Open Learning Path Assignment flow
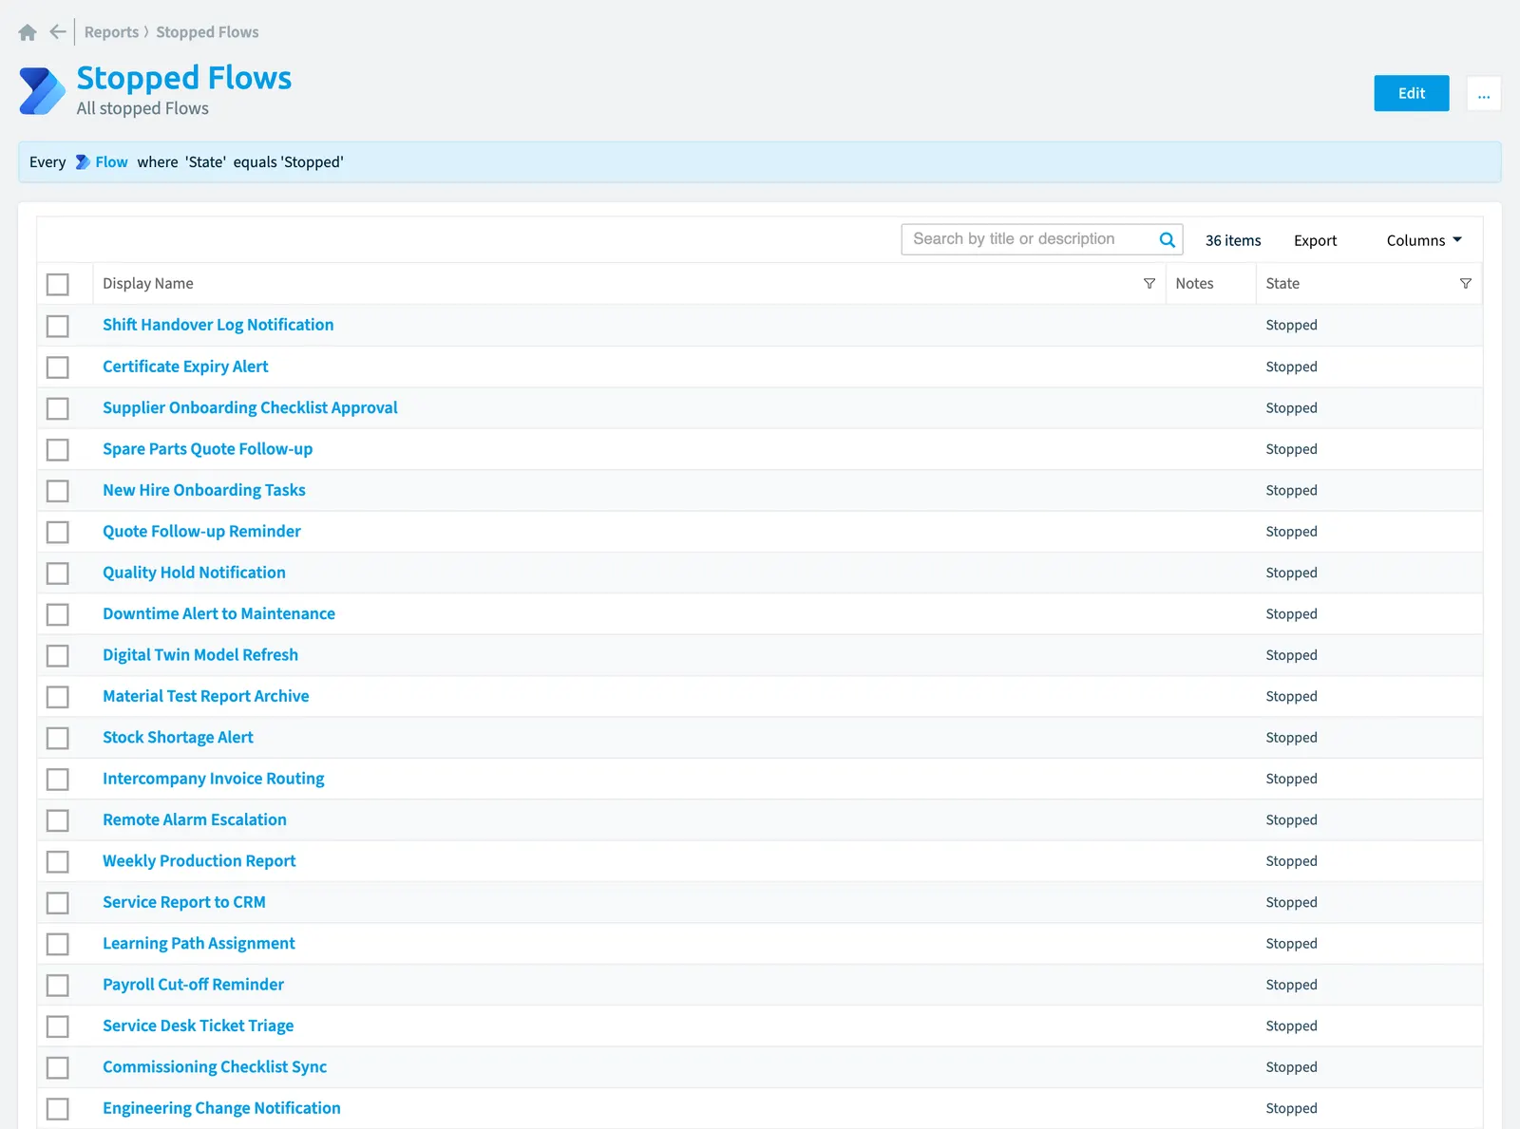Image resolution: width=1520 pixels, height=1129 pixels. (199, 944)
